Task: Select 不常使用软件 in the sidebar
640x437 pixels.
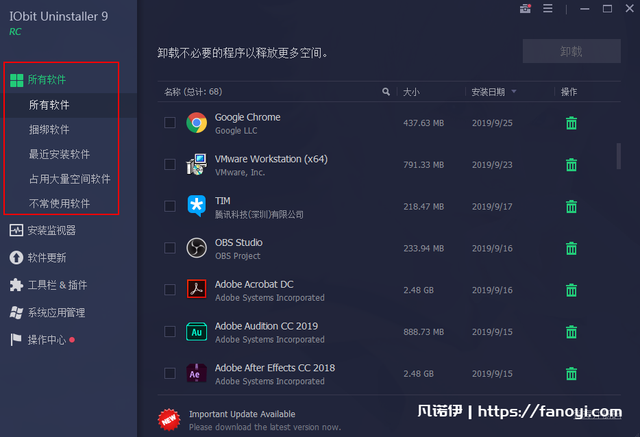Action: [x=61, y=203]
